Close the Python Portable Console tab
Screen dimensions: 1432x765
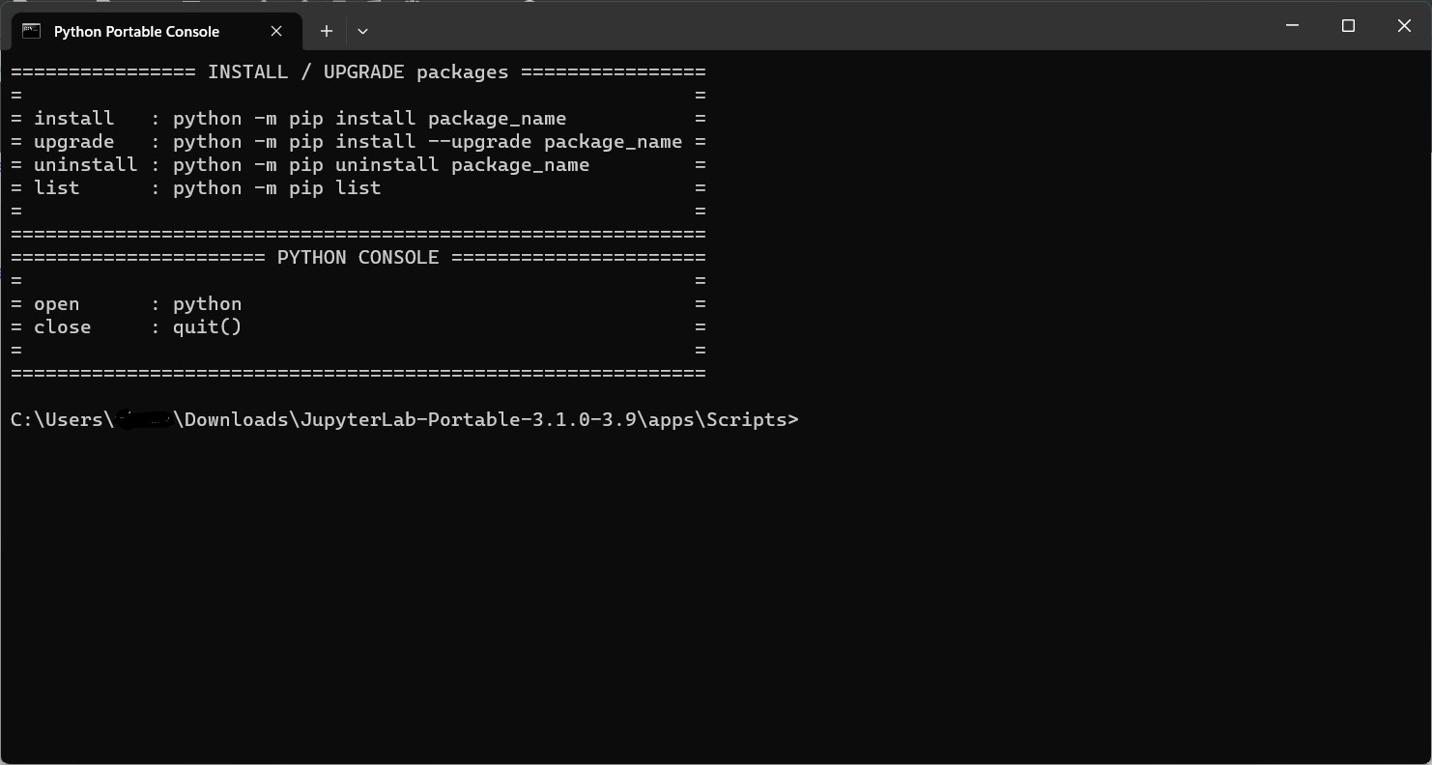(x=275, y=31)
